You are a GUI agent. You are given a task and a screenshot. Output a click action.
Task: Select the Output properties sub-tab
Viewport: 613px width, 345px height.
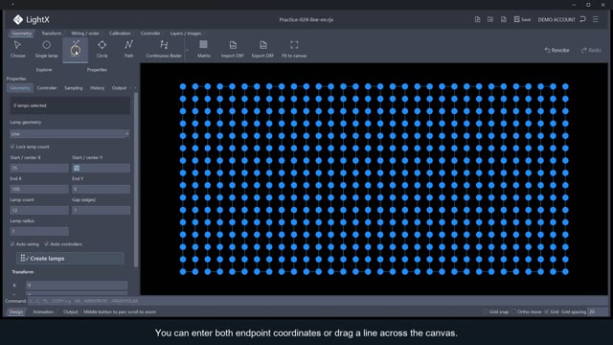pyautogui.click(x=119, y=88)
